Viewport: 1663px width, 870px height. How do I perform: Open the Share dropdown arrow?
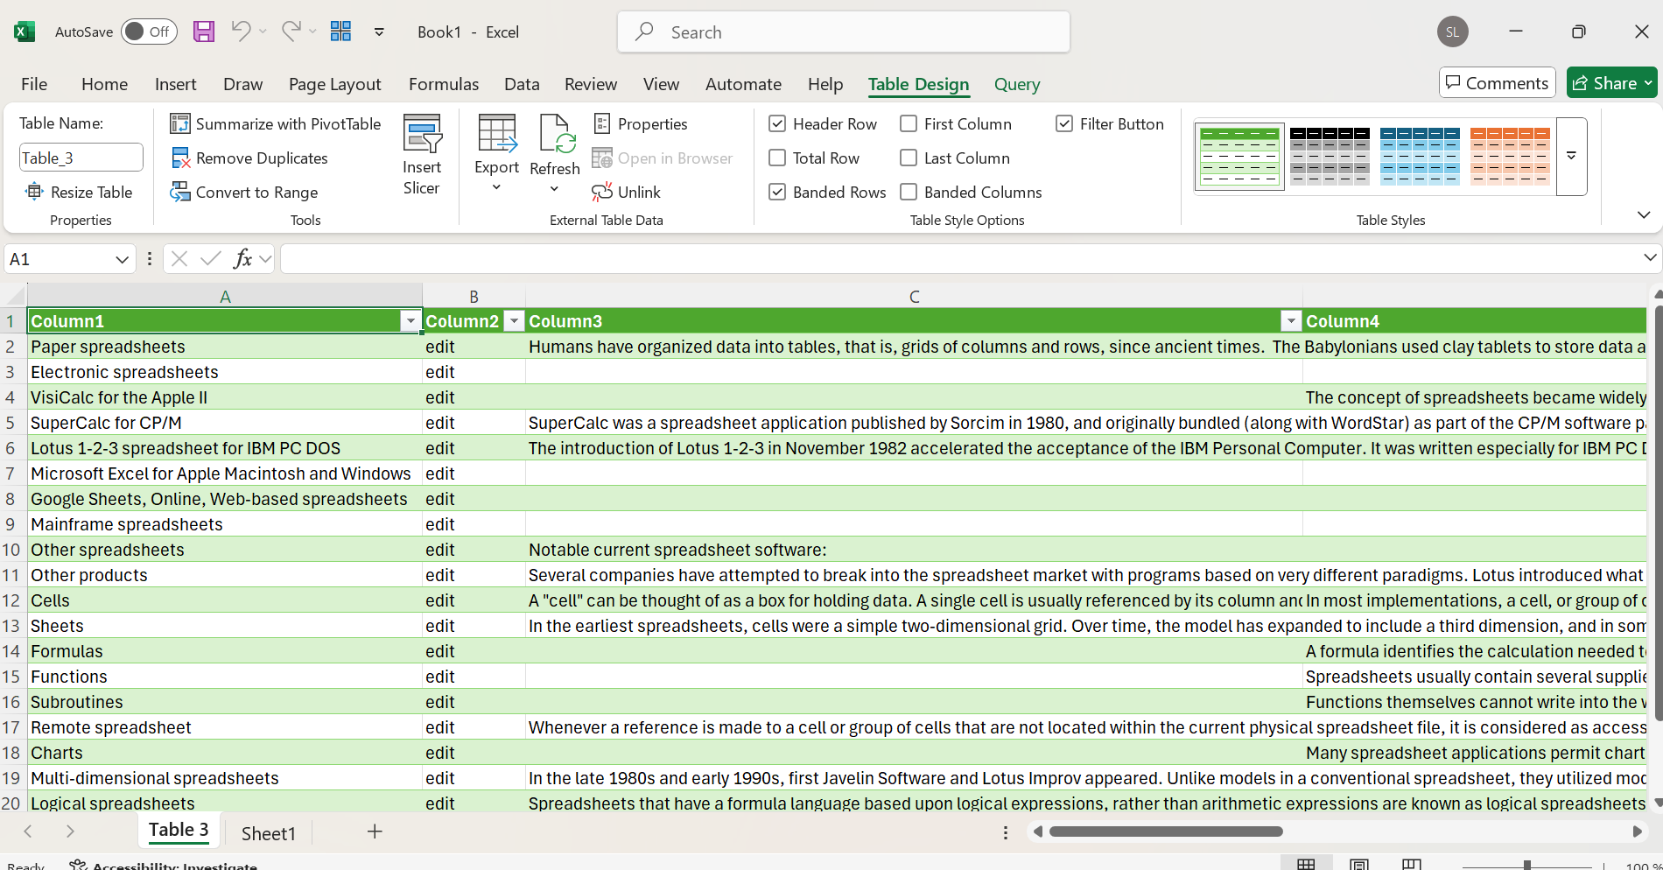click(x=1648, y=83)
